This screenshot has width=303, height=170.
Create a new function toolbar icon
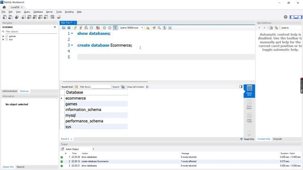point(46,17)
